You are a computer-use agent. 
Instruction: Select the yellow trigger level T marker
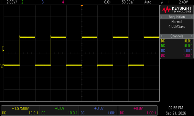click(3, 49)
